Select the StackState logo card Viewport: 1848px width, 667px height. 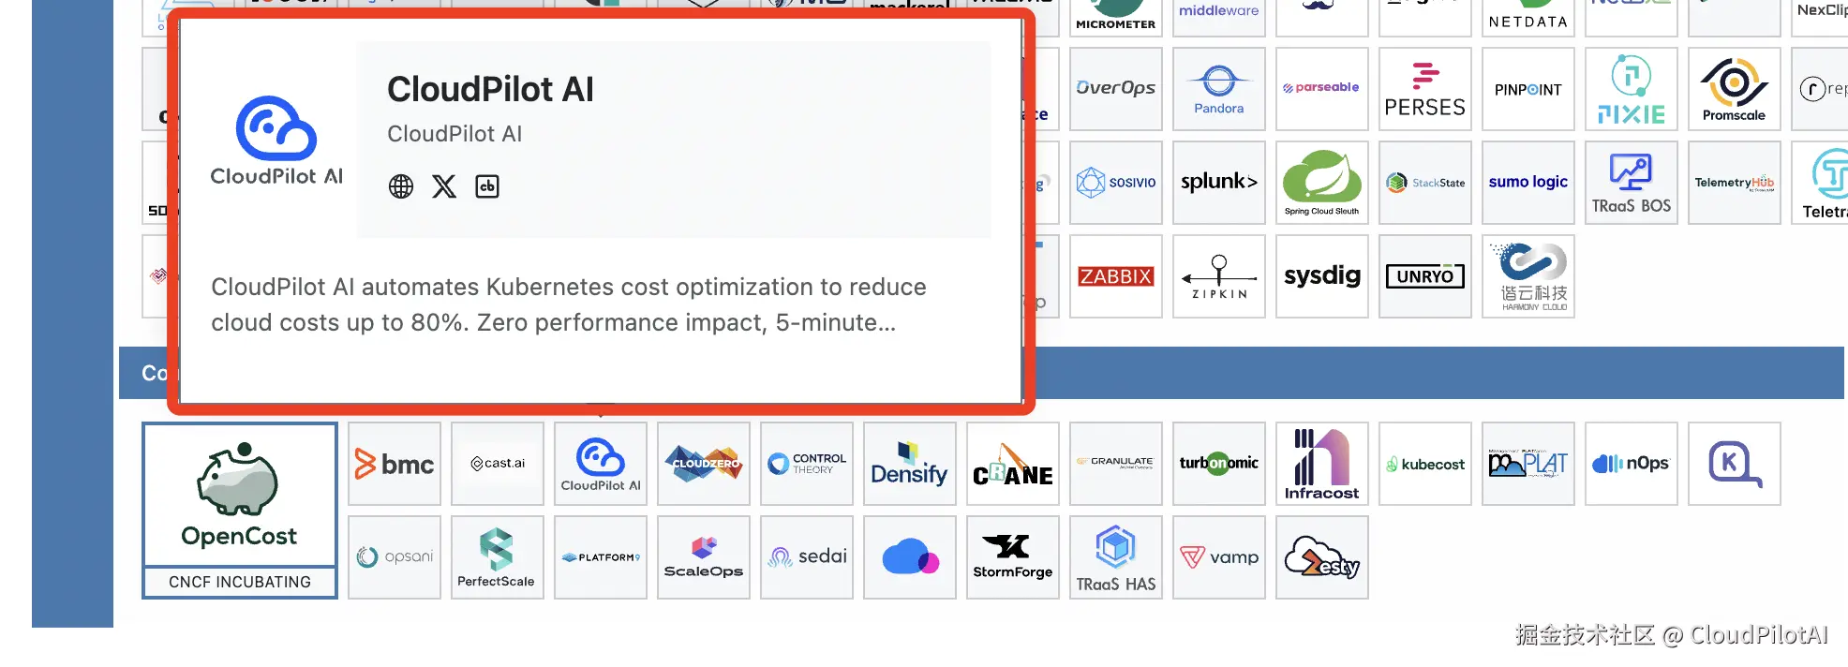[x=1425, y=183]
